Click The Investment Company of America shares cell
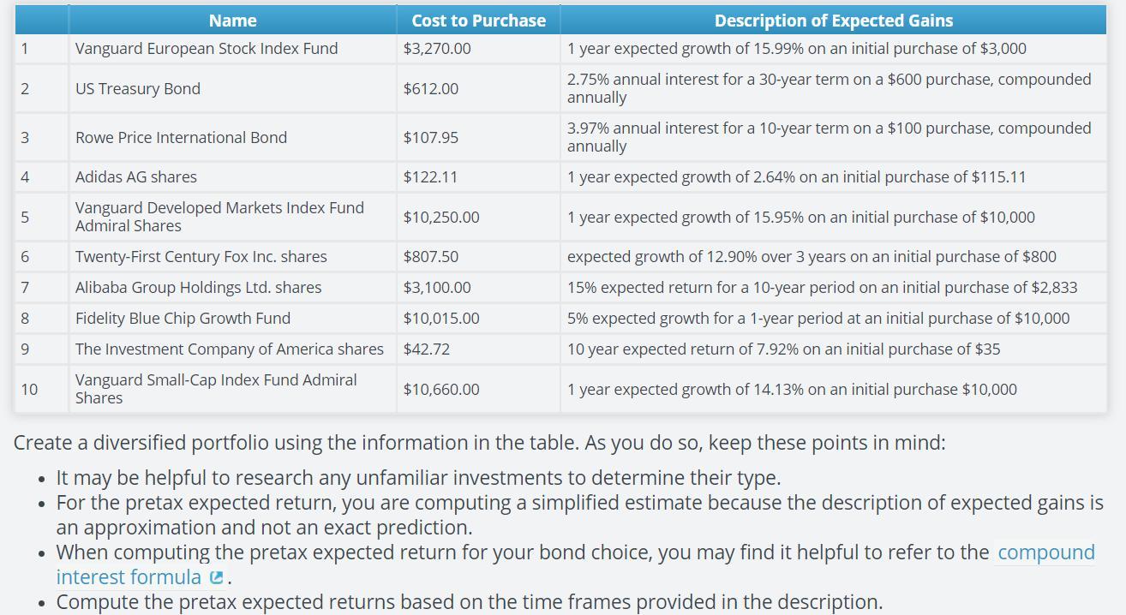The image size is (1126, 615). pos(229,349)
